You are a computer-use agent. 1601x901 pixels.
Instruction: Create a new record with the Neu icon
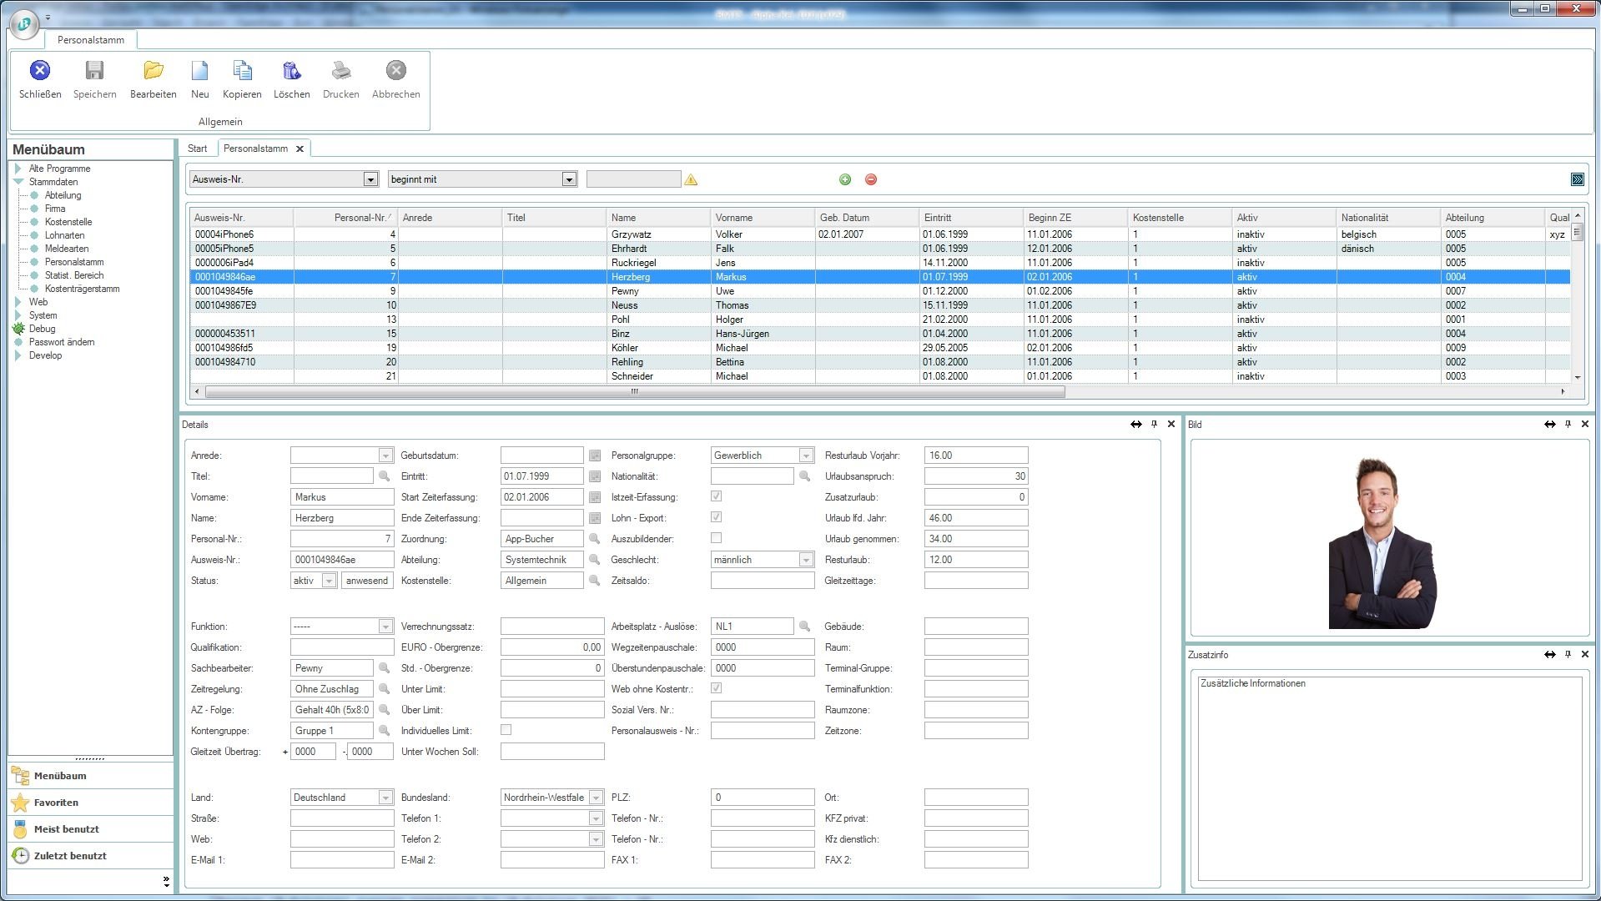point(199,71)
